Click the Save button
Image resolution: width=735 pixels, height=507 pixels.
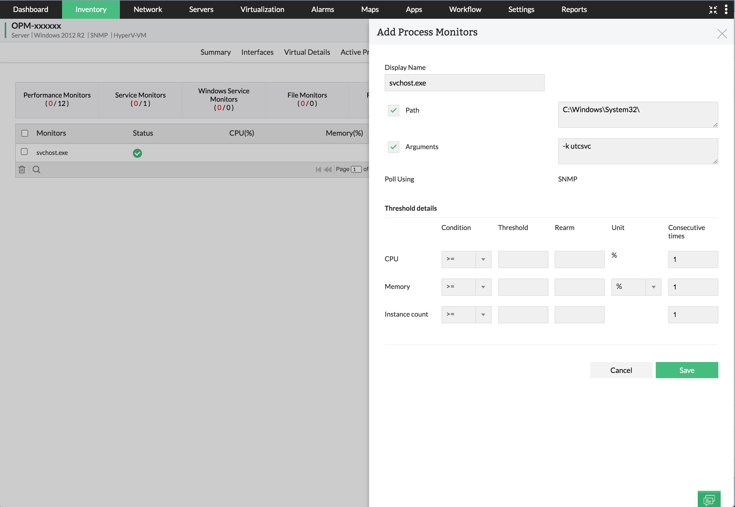click(687, 370)
